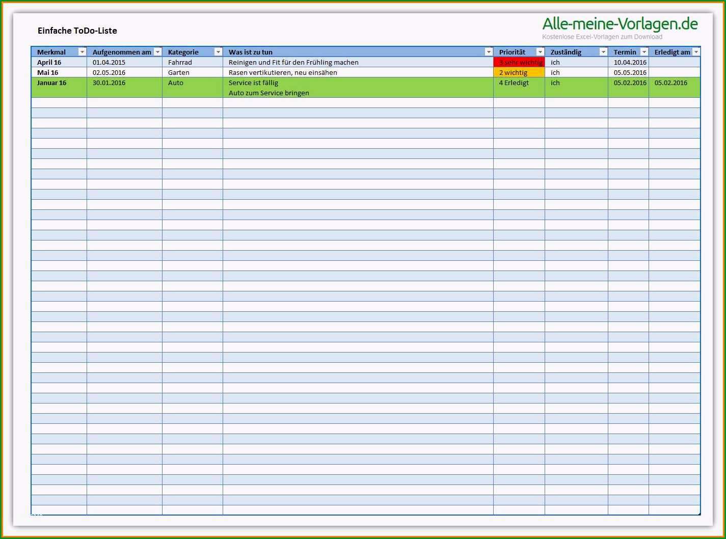The width and height of the screenshot is (726, 539).
Task: Select the Termin cell 10.04.2016
Action: 628,62
